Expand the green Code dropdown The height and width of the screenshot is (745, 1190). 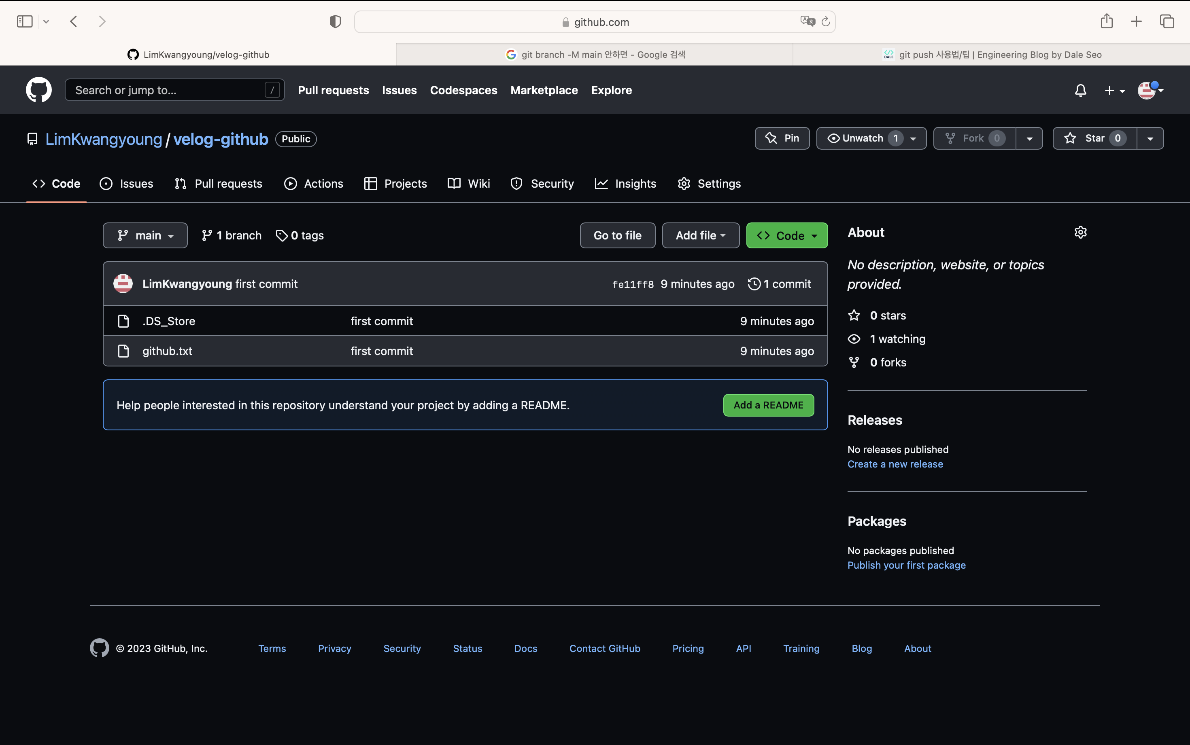click(x=786, y=235)
